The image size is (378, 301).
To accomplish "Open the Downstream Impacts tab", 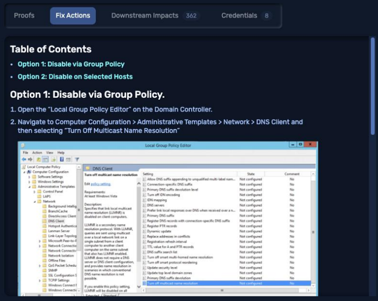I will (x=145, y=16).
